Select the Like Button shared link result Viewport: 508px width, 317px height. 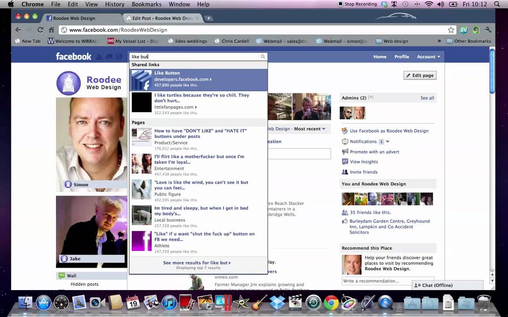198,80
